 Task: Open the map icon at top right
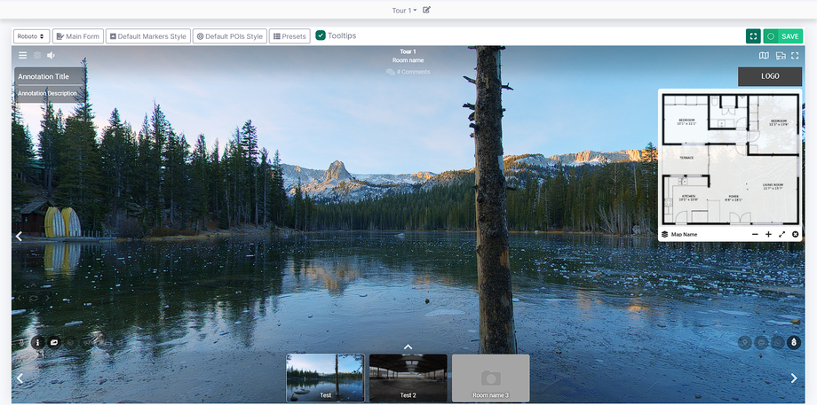pos(764,56)
